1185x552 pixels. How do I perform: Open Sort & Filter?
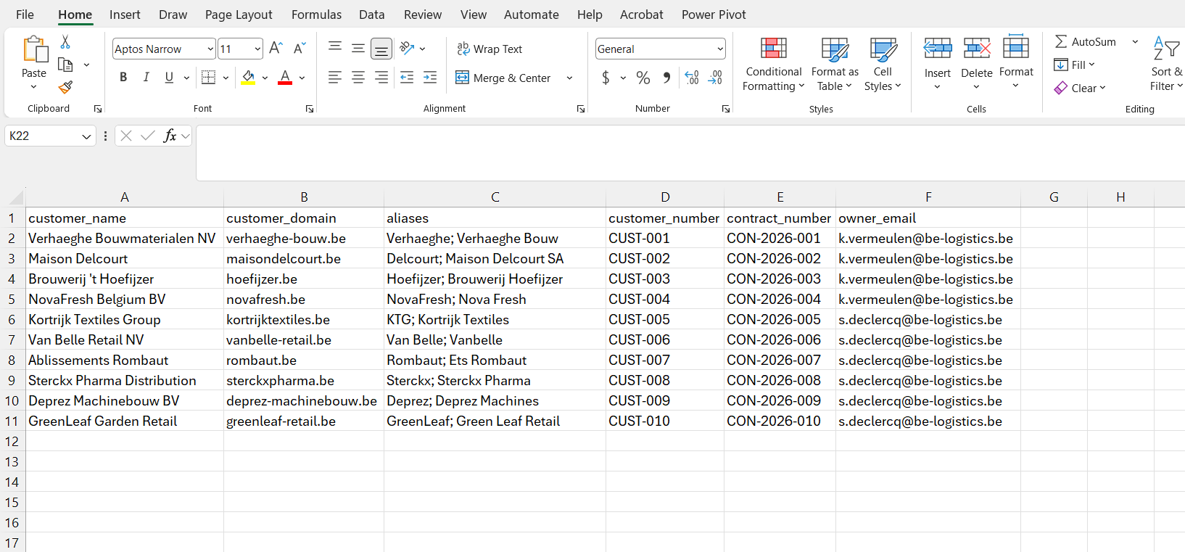click(1167, 64)
